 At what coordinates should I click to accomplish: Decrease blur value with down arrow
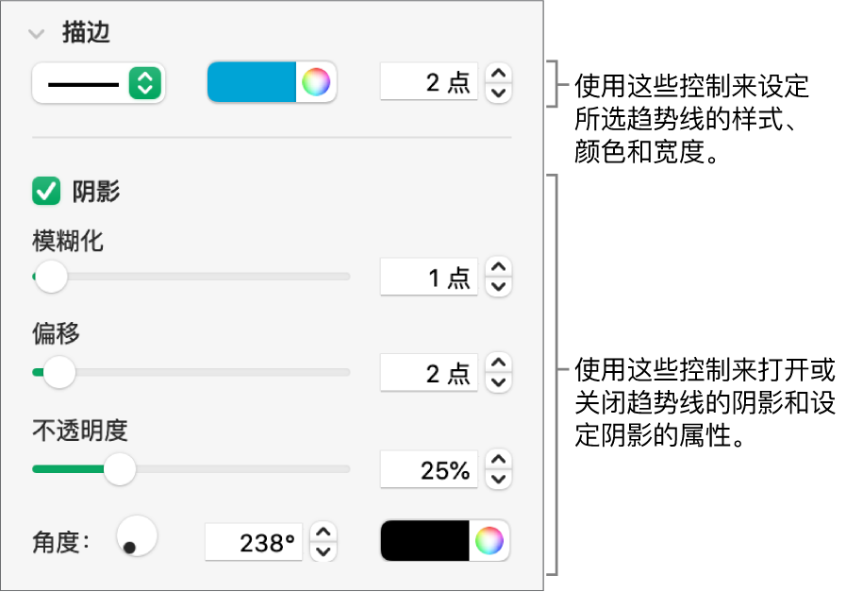[x=498, y=285]
